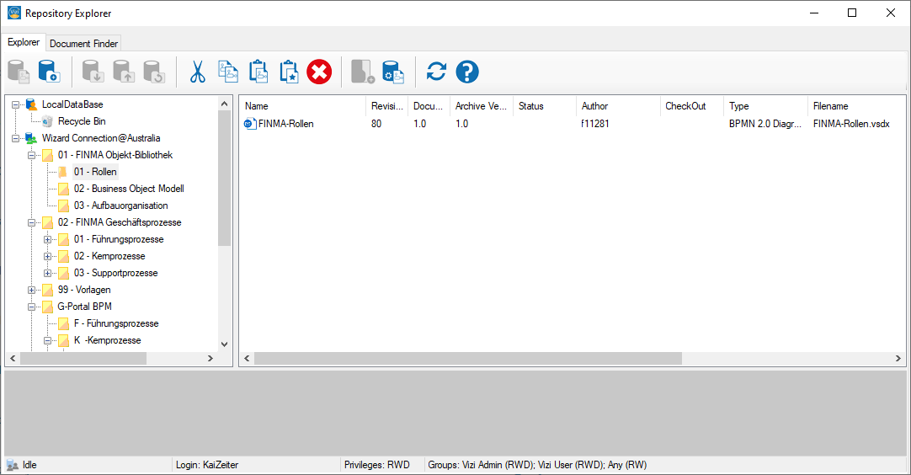The image size is (911, 475).
Task: Click the database upload-arrow toolbar icon
Action: 124,72
